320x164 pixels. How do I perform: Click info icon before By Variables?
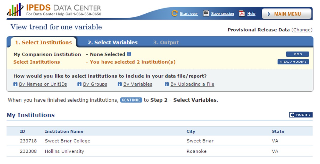120,84
